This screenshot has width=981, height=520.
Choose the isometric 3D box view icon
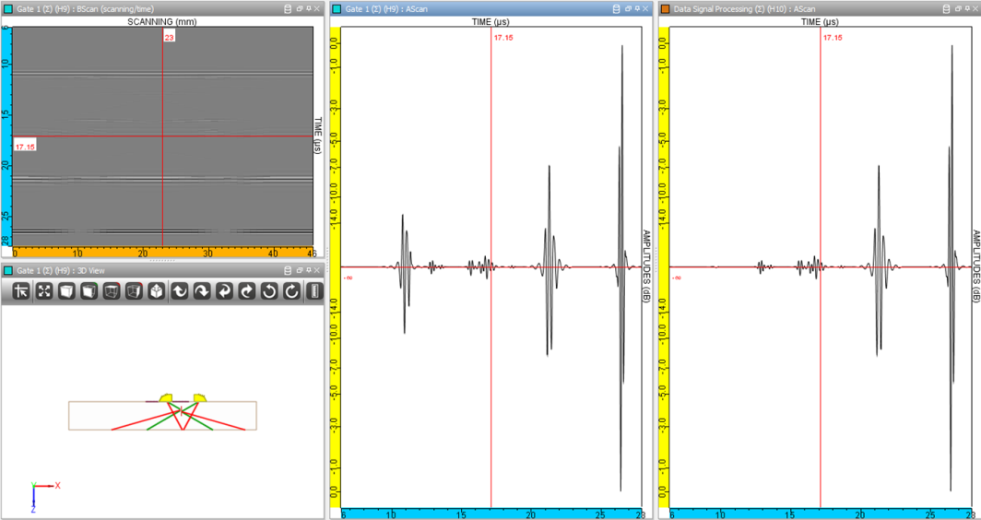pyautogui.click(x=157, y=291)
